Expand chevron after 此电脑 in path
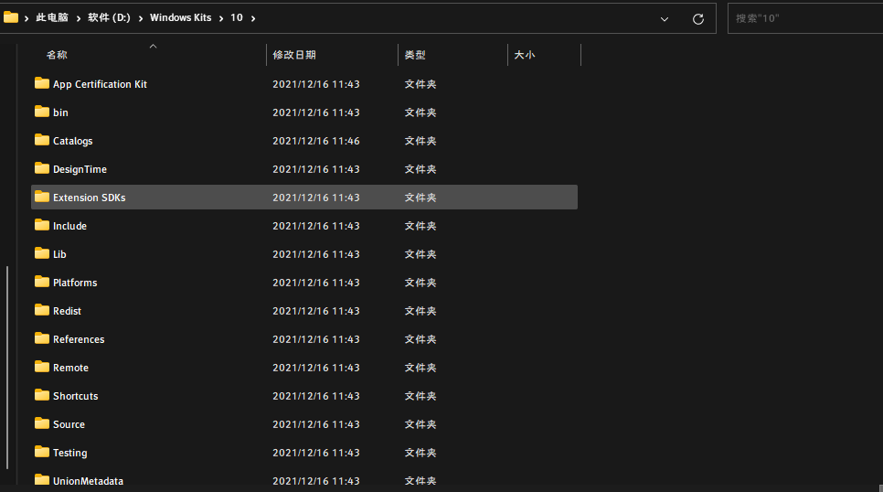883x492 pixels. click(x=78, y=18)
